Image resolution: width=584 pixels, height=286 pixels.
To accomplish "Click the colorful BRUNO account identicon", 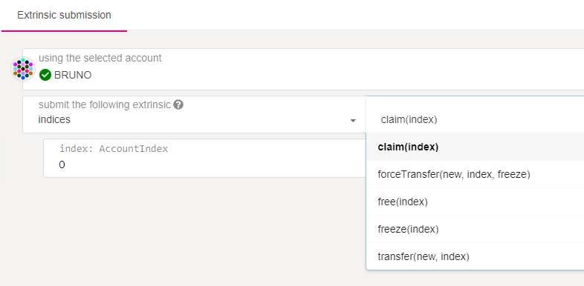I will (23, 69).
